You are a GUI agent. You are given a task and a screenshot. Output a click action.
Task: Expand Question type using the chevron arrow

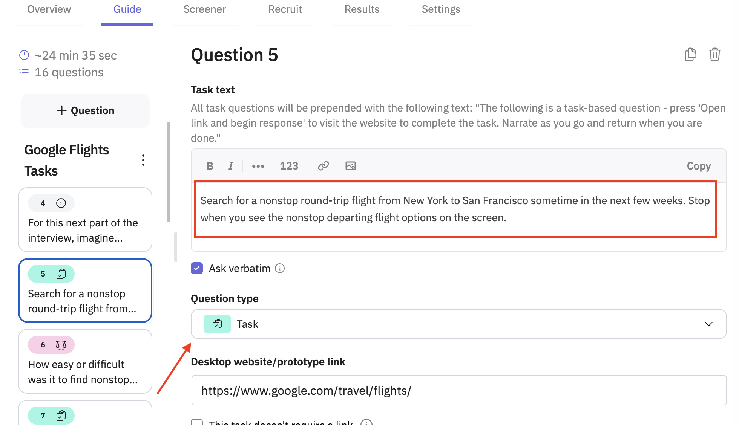[709, 324]
